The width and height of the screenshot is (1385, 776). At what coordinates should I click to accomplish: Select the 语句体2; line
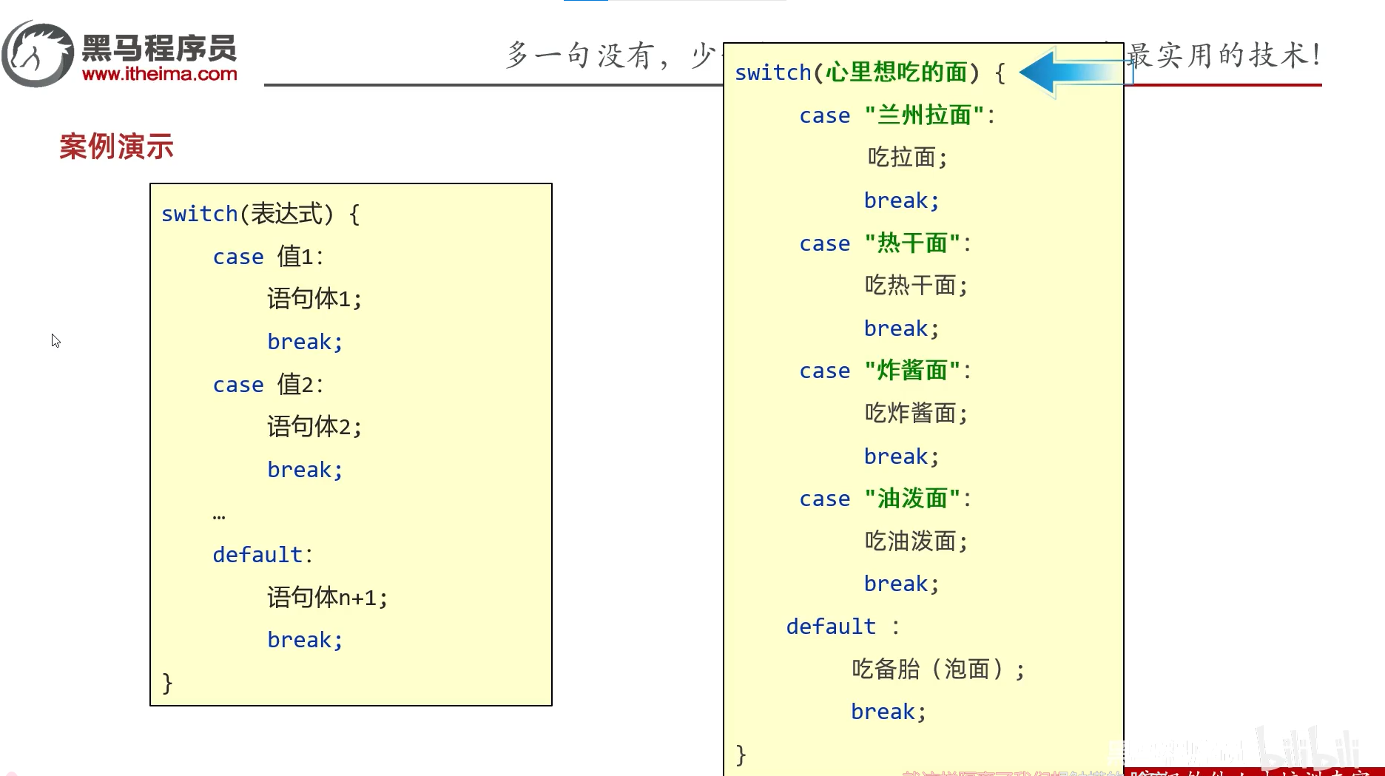pyautogui.click(x=314, y=427)
